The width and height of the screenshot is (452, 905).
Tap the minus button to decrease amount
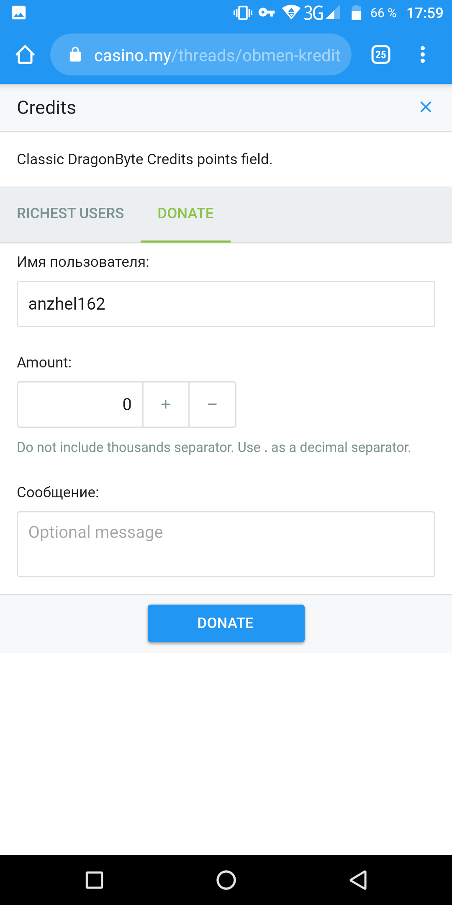[212, 404]
